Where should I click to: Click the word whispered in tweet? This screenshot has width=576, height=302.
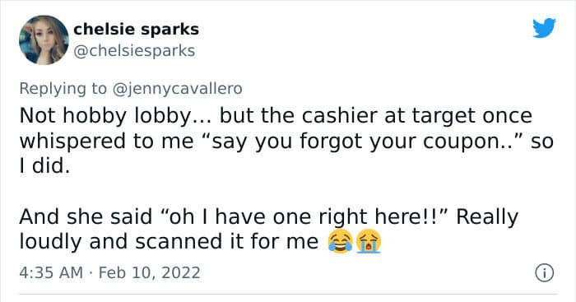pos(72,142)
